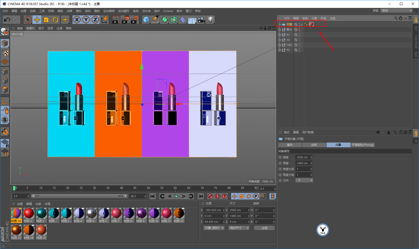The height and width of the screenshot is (249, 419).
Task: Open the Render Settings clapperboard with gear
Action: click(x=134, y=20)
